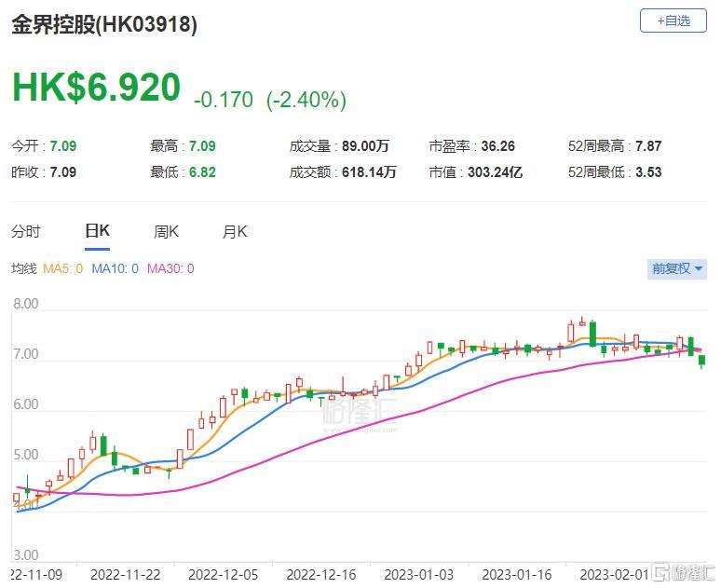
Task: Click the last green candlestick on chart
Action: pos(701,361)
